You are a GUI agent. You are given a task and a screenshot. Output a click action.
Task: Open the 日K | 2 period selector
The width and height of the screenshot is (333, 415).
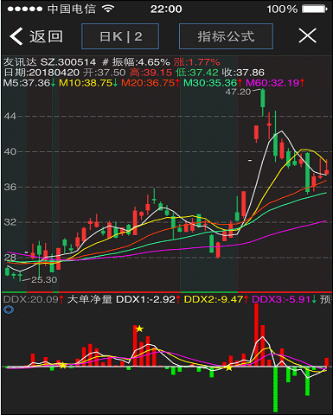point(120,36)
